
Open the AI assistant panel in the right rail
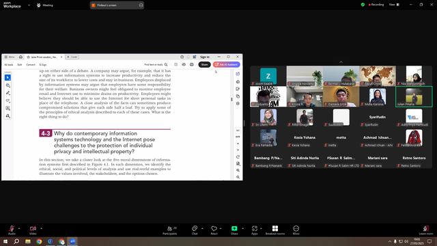[x=238, y=74]
